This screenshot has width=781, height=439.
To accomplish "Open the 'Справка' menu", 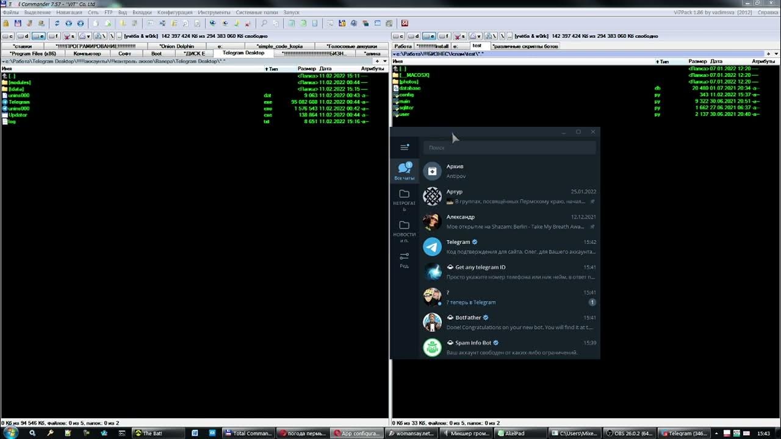I will (x=768, y=12).
